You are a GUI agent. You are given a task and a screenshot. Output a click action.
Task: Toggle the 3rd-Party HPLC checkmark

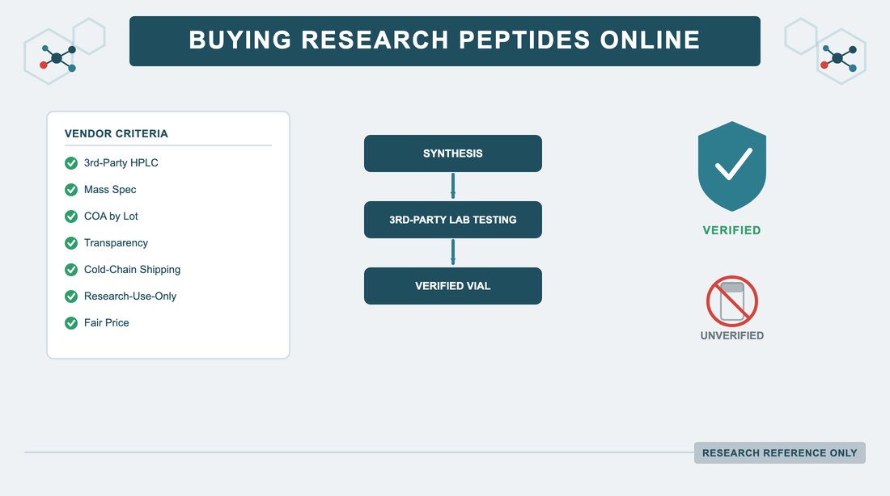coord(71,163)
